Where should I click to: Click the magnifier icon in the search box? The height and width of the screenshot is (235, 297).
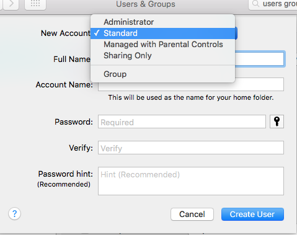coord(255,4)
